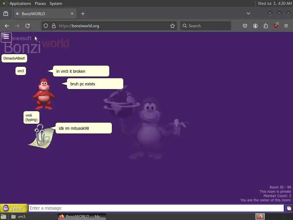Image resolution: width=293 pixels, height=220 pixels.
Task: Open a new tab with plus
Action: [x=83, y=14]
